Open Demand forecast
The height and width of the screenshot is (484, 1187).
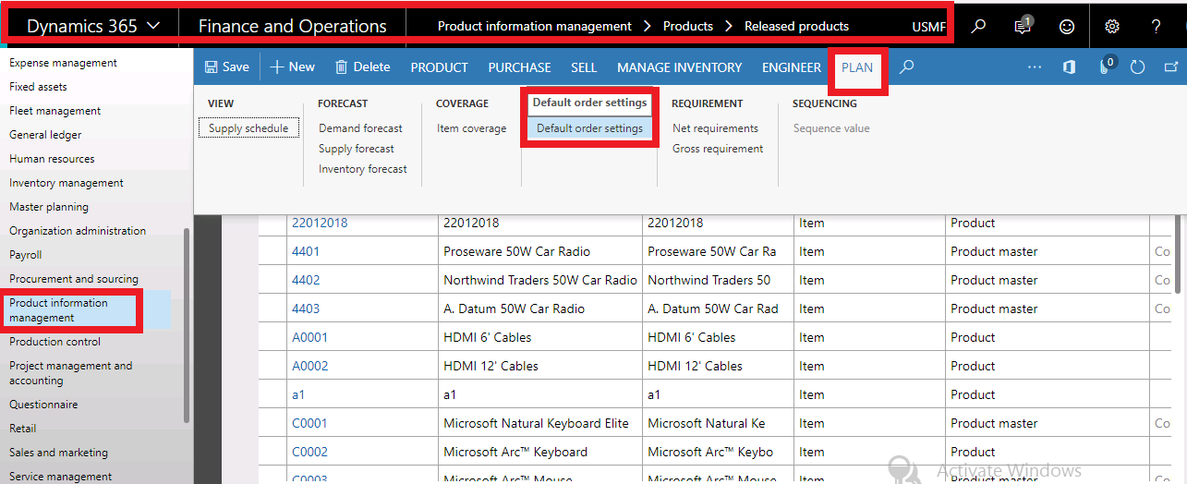pyautogui.click(x=361, y=128)
